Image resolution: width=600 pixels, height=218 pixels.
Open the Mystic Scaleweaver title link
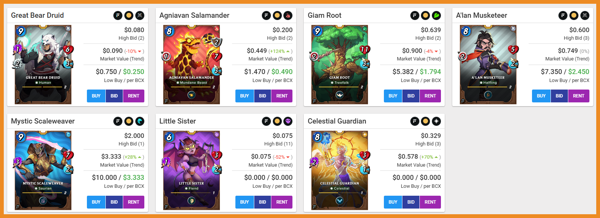43,121
